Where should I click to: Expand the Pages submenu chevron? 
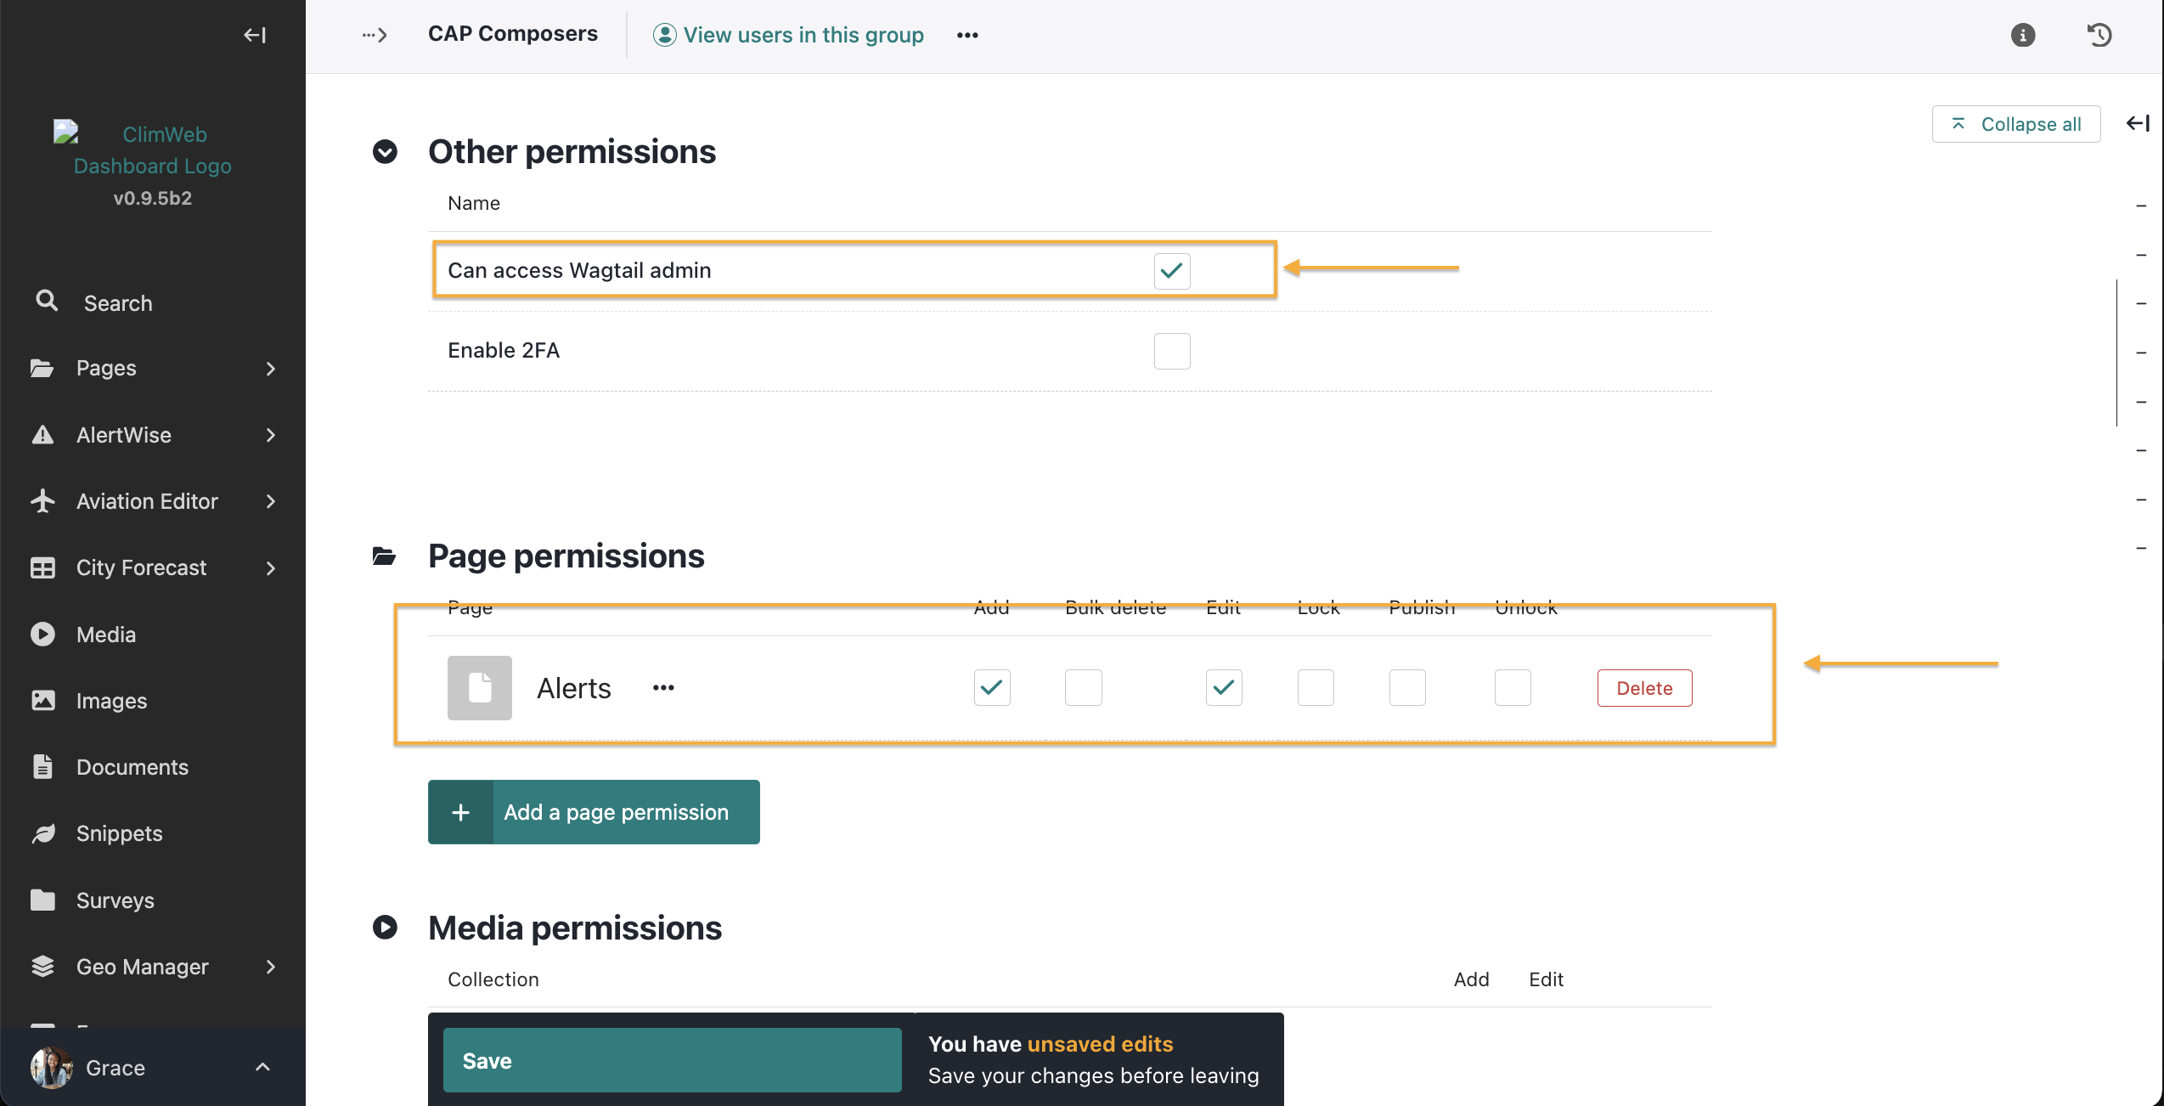(x=271, y=369)
